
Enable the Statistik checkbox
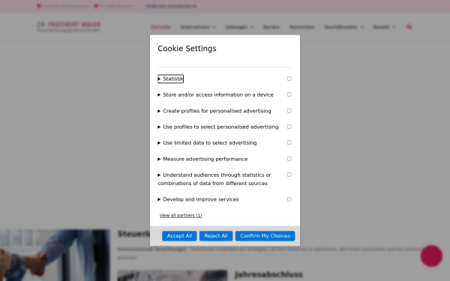[289, 79]
